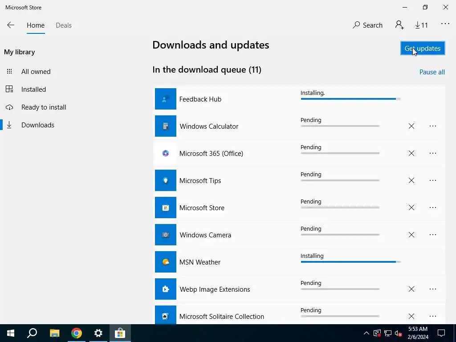Click the Windows Camera app icon
The width and height of the screenshot is (456, 342).
166,235
